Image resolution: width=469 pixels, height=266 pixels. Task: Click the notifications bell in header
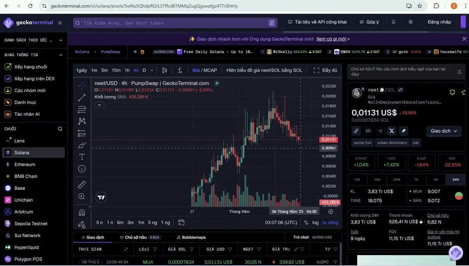click(x=394, y=22)
